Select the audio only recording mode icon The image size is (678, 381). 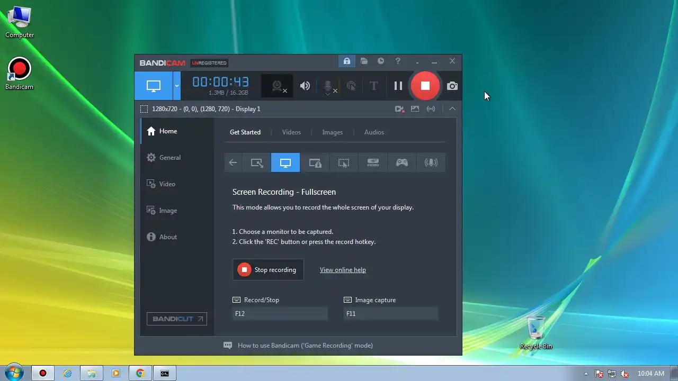[431, 163]
